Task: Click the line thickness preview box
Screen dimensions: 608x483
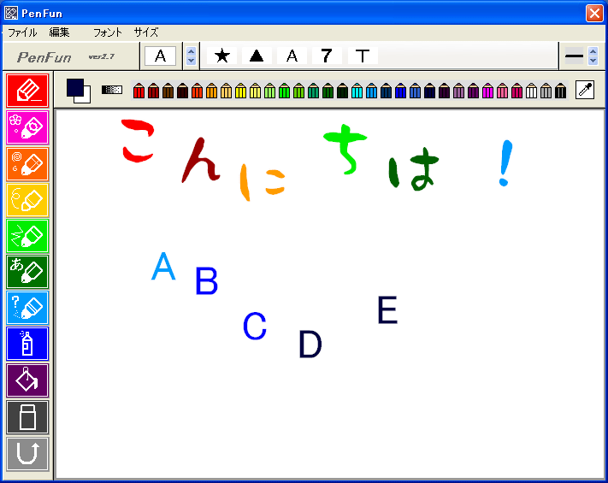Action: tap(574, 56)
